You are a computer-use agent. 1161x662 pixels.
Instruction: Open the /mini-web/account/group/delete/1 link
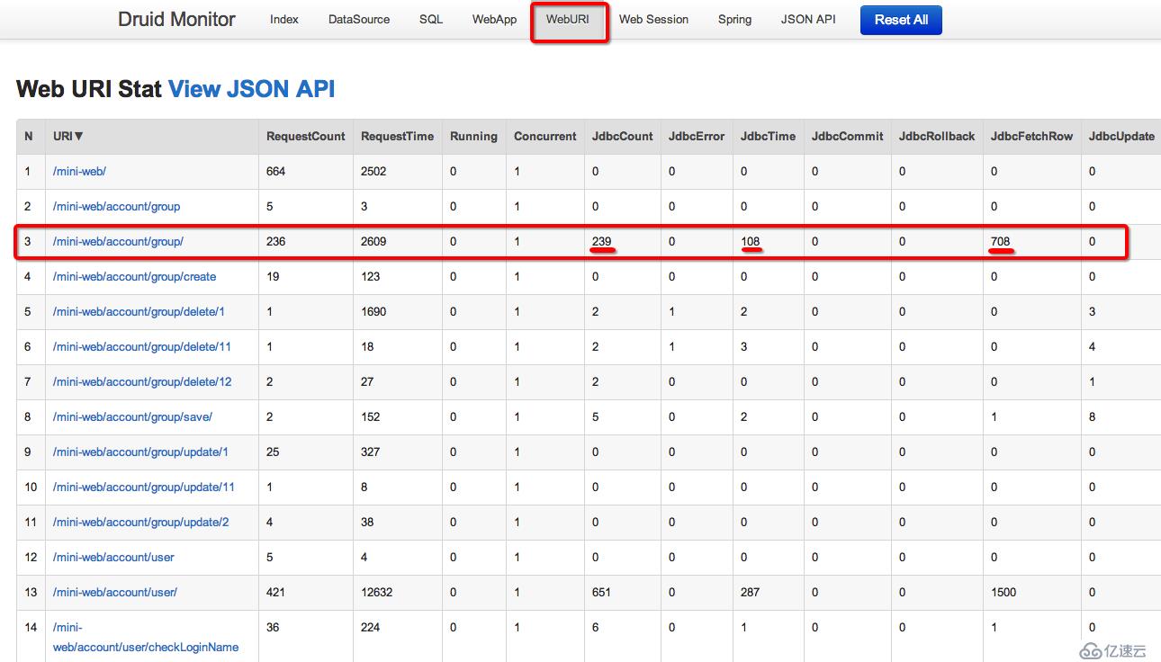[x=139, y=311]
